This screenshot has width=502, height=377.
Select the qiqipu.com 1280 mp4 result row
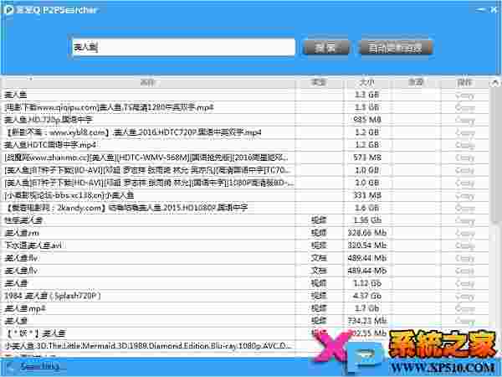(245, 107)
